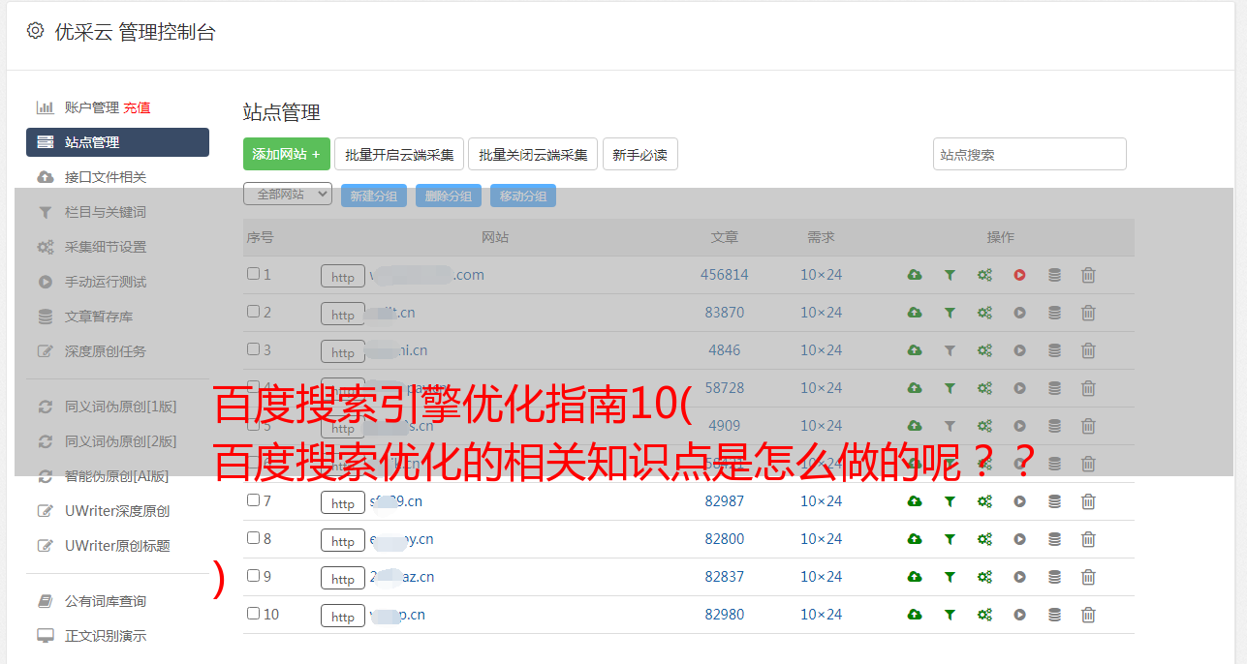This screenshot has width=1247, height=664.
Task: Click the gear icon beside 优采云 管理控制台
Action: [35, 31]
